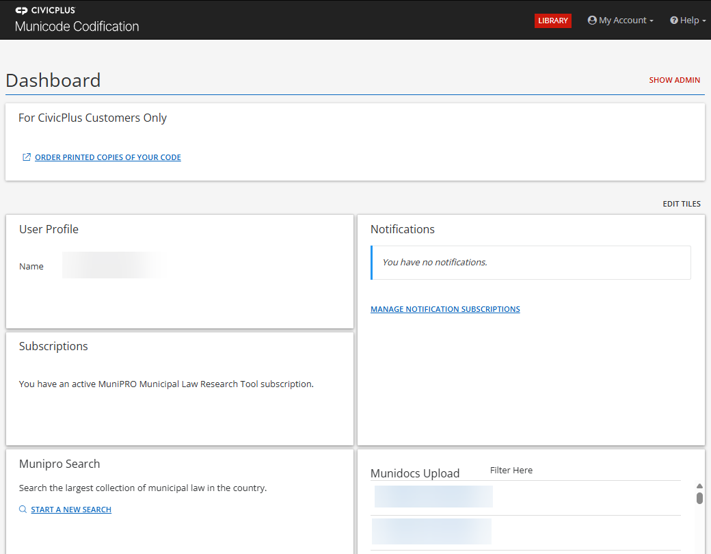Click the Dashboard page heading
The image size is (711, 554).
click(53, 80)
